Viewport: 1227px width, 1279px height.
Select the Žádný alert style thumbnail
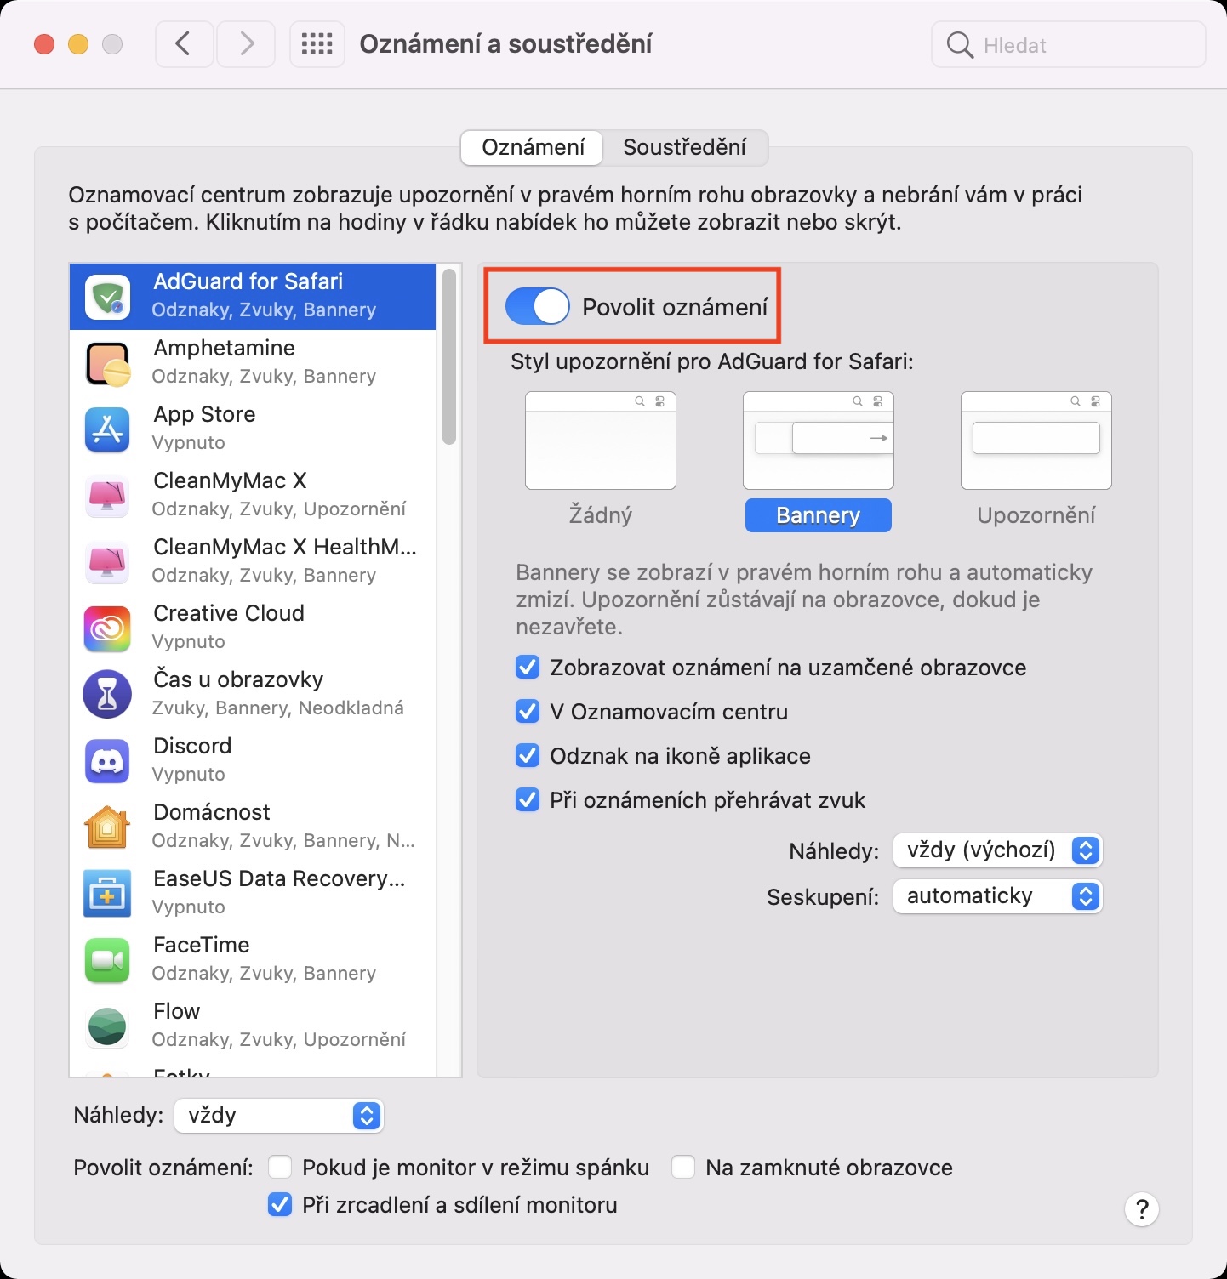(601, 441)
